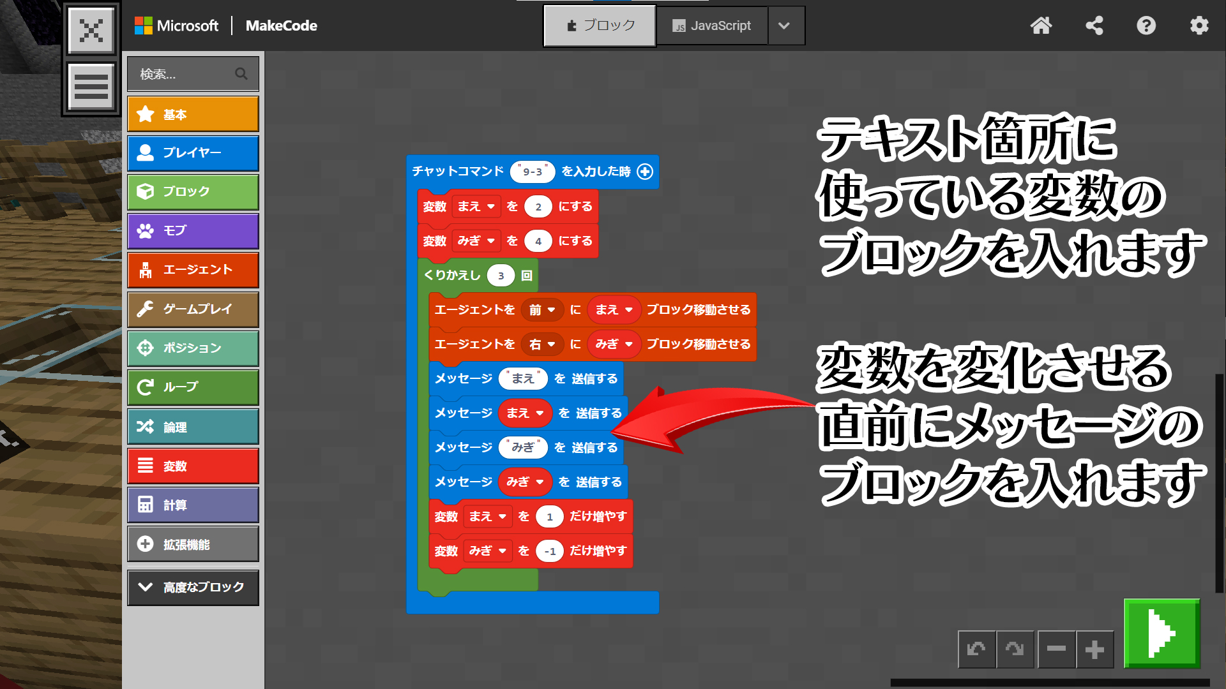1226x689 pixels.
Task: Close the editor with X button
Action: 91,30
